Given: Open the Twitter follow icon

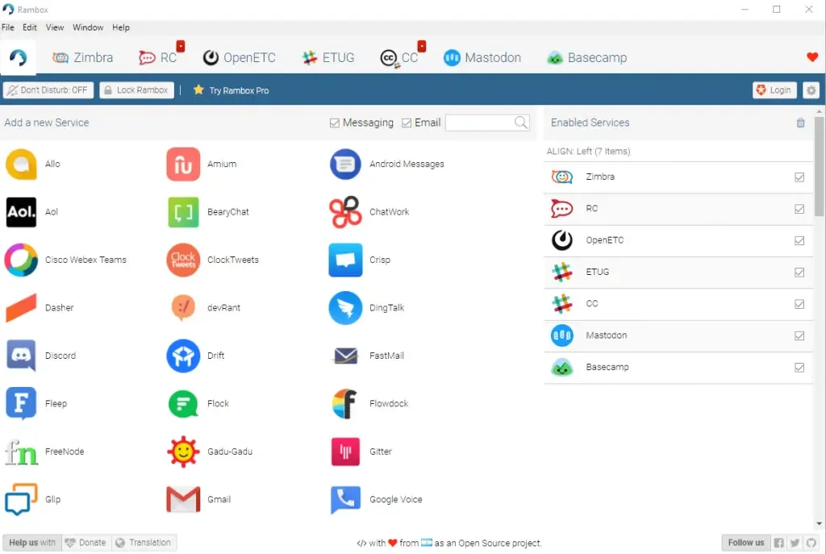Looking at the screenshot, I should (x=795, y=543).
